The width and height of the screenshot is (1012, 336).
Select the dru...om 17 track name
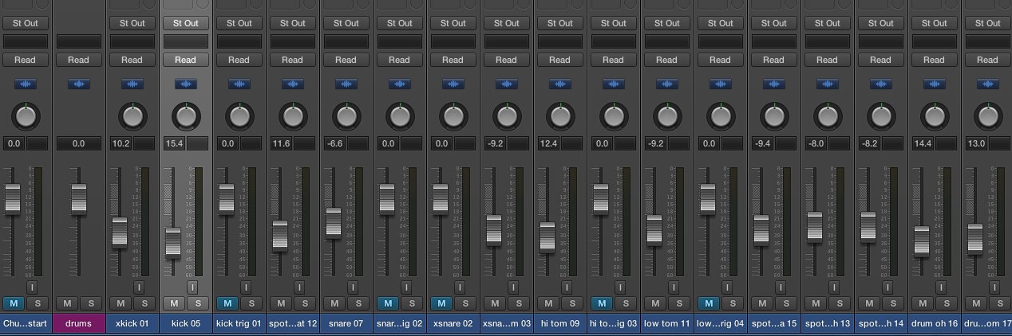[987, 323]
